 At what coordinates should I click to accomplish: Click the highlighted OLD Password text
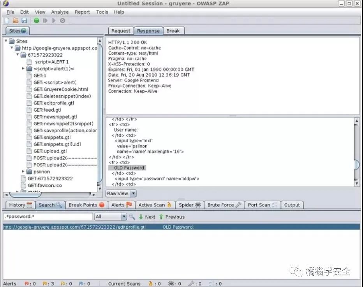pyautogui.click(x=129, y=168)
